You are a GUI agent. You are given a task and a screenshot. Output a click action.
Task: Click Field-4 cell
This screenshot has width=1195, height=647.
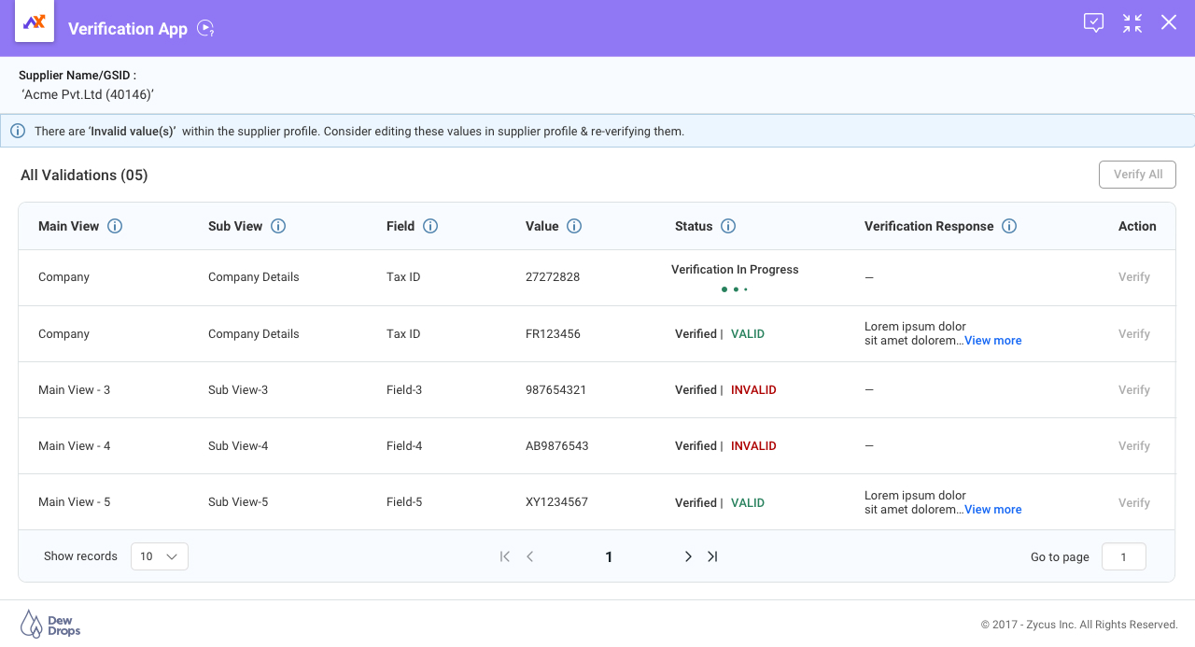pyautogui.click(x=404, y=446)
